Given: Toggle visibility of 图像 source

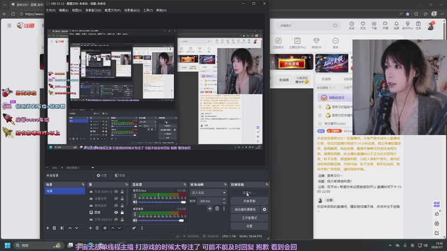Looking at the screenshot, I should point(116,213).
